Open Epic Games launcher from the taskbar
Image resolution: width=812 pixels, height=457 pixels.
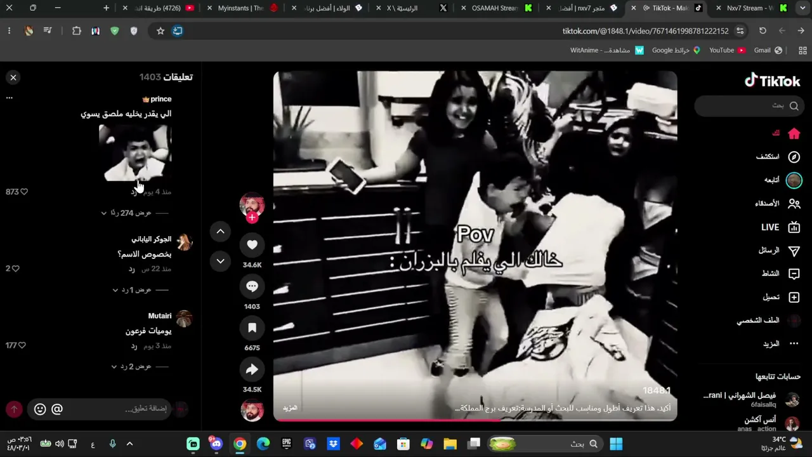(x=286, y=444)
